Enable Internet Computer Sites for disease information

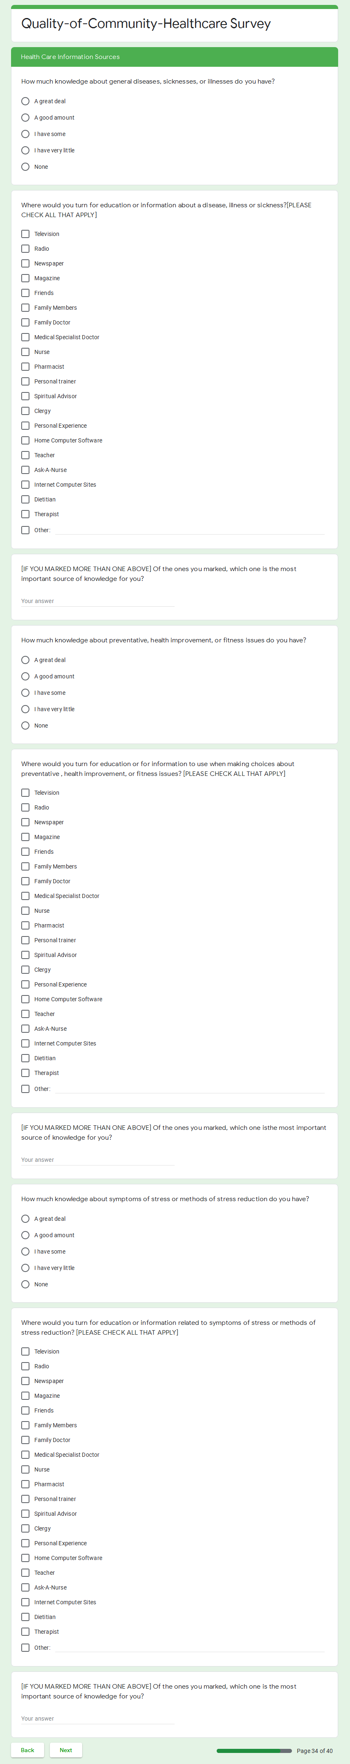pos(25,485)
